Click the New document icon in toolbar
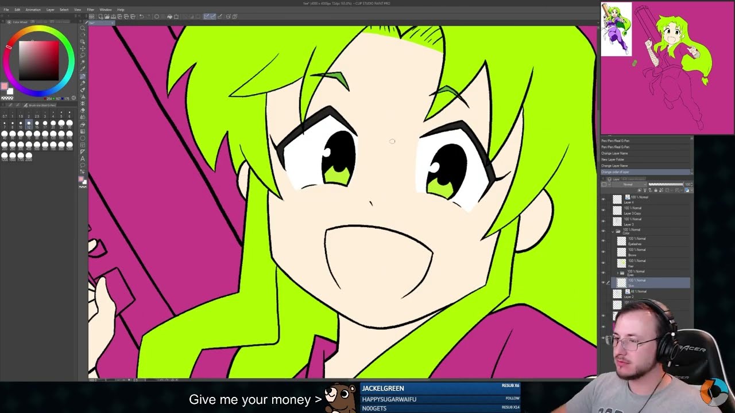735x413 pixels. [x=100, y=16]
